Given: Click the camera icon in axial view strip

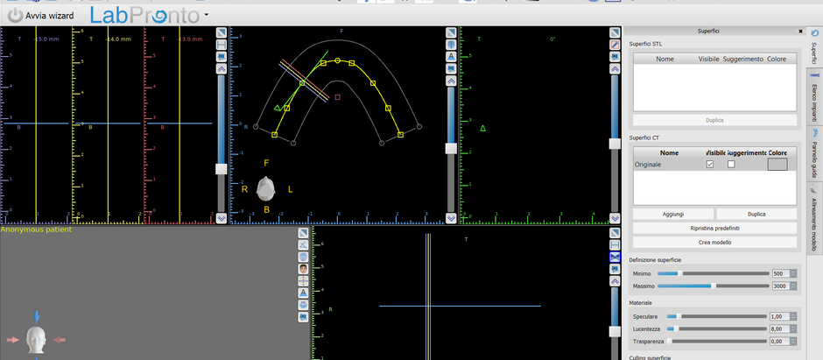Looking at the screenshot, I should (x=451, y=68).
